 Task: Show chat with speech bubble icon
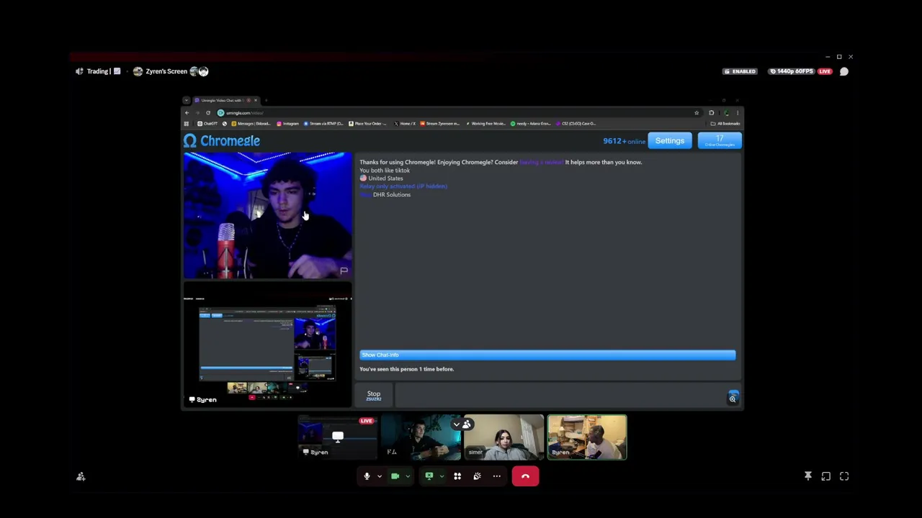click(x=844, y=71)
